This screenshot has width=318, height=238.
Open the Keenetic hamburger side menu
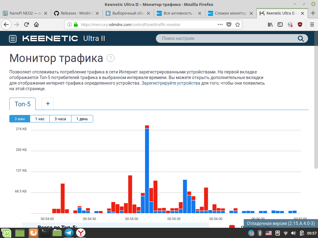pos(13,39)
